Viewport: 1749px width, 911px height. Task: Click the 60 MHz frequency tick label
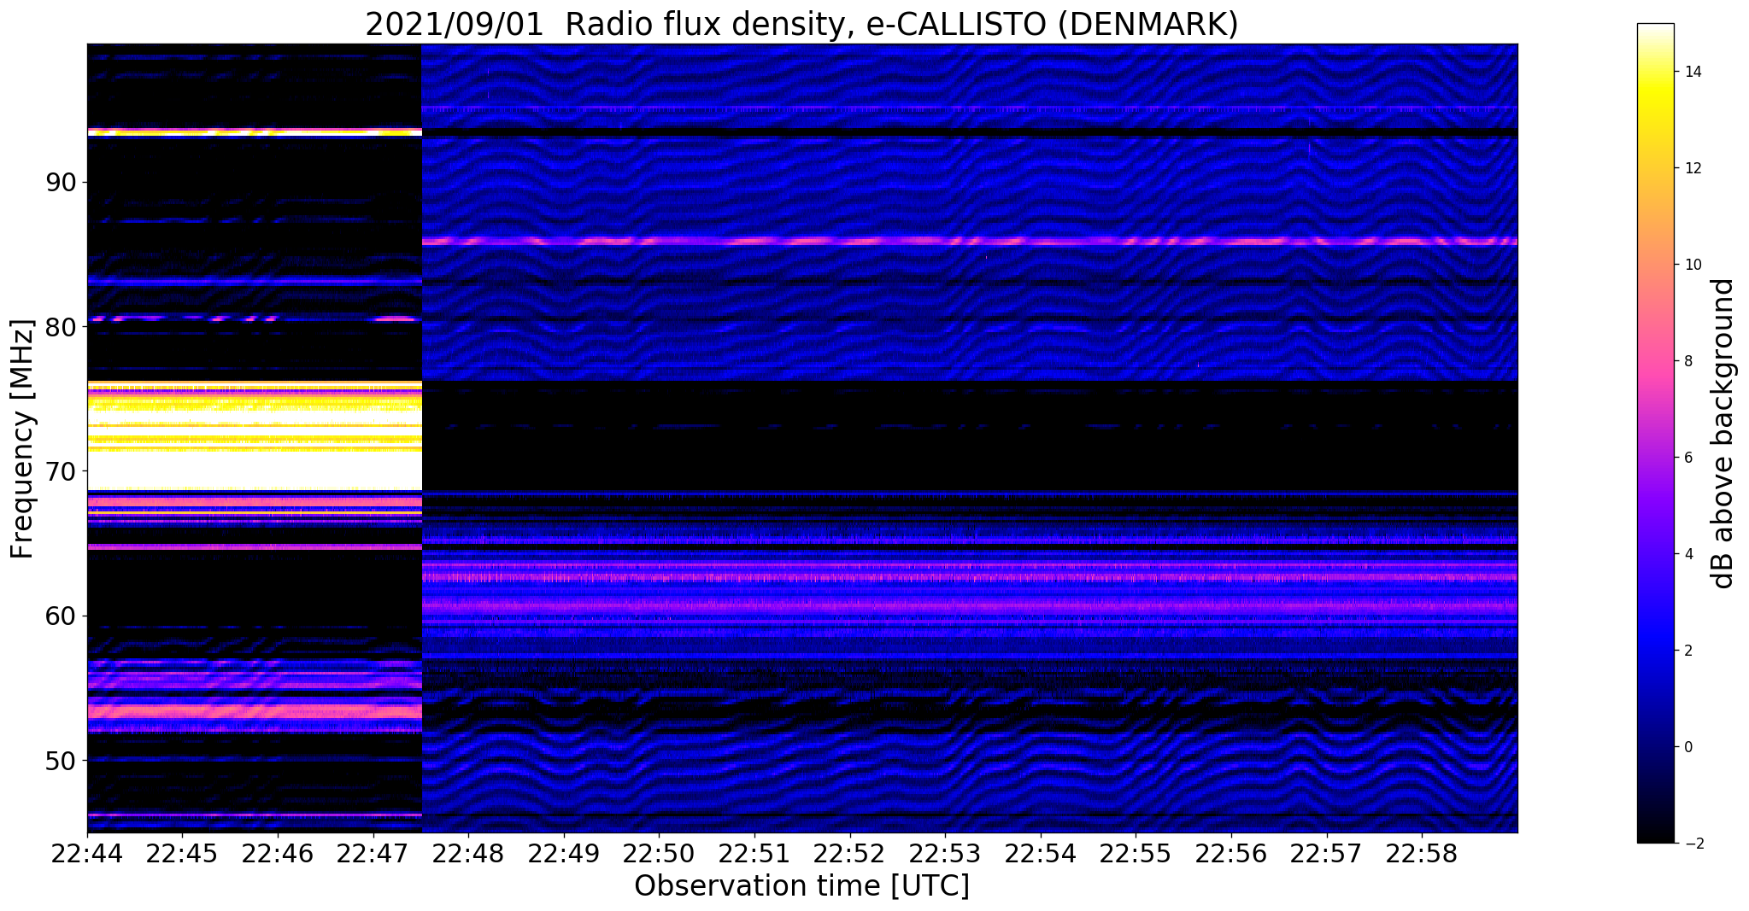click(x=62, y=616)
